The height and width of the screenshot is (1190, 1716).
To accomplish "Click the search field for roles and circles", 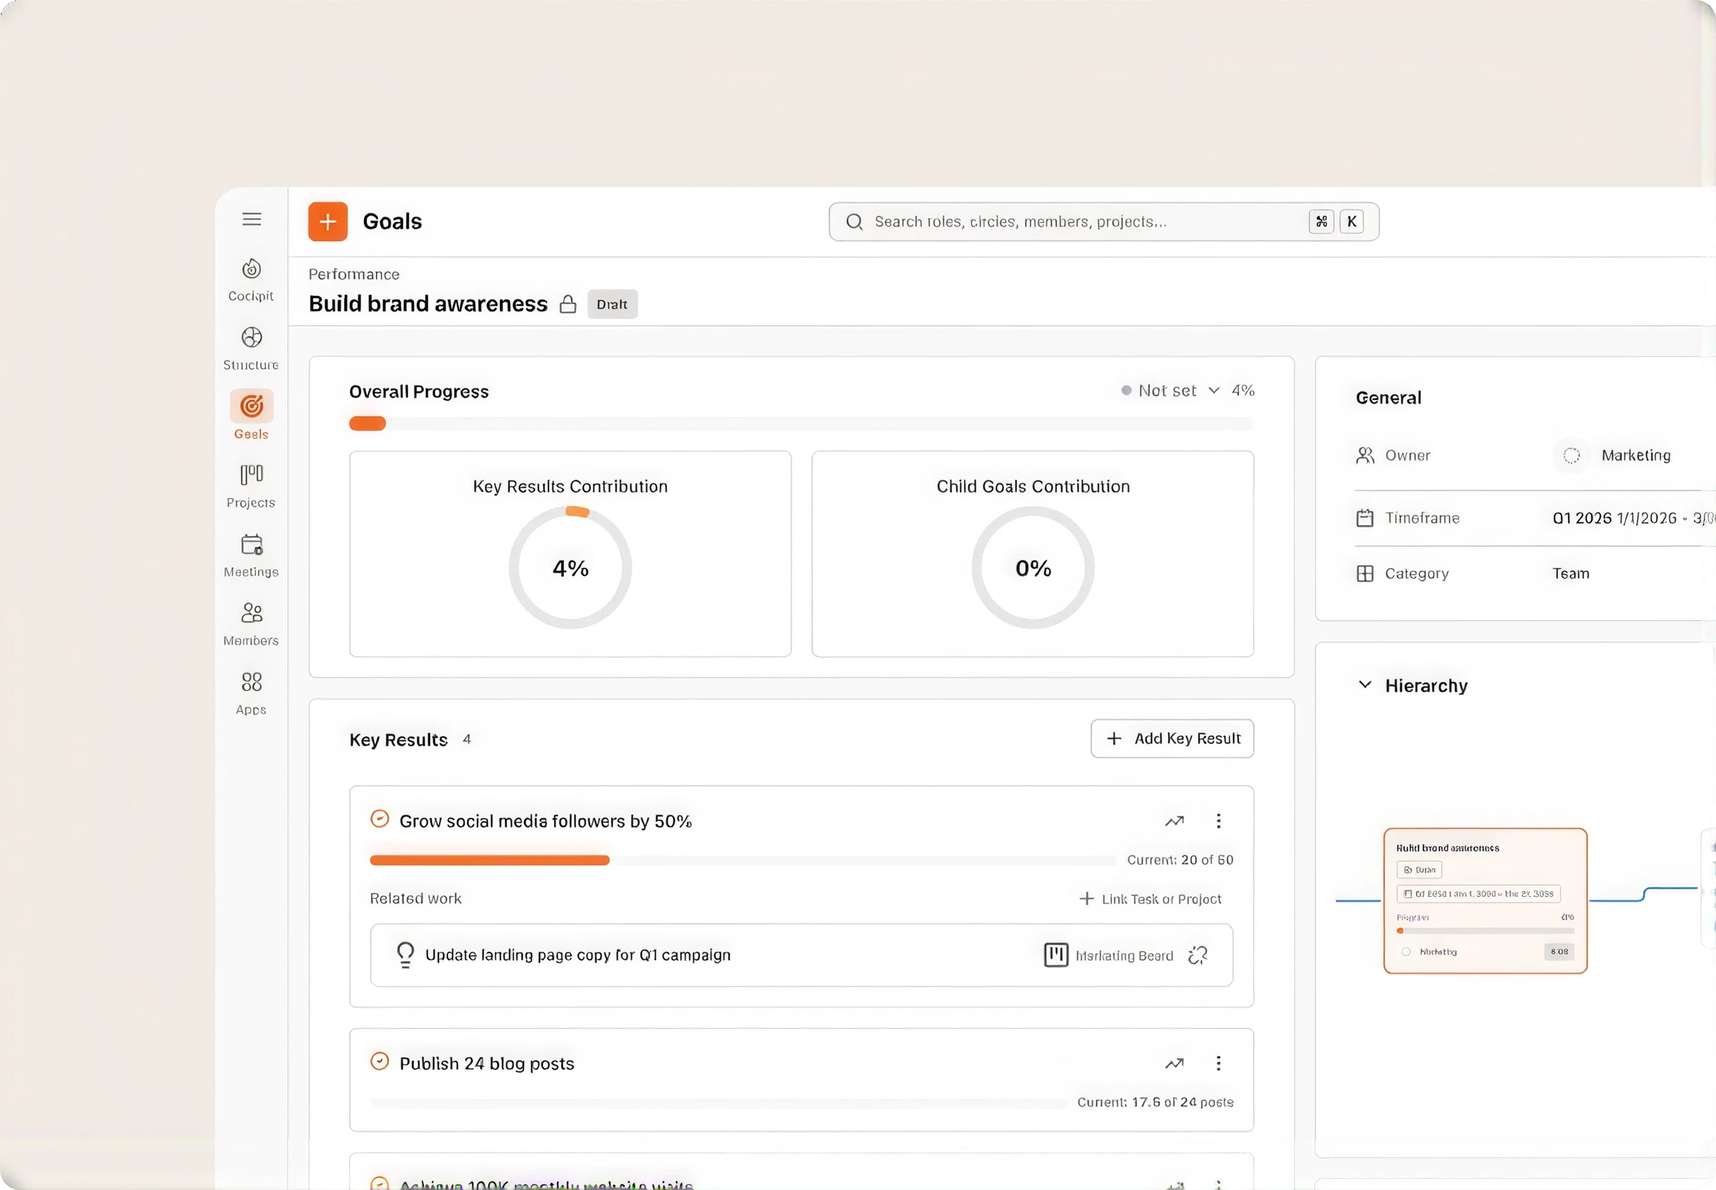I will pyautogui.click(x=1104, y=222).
